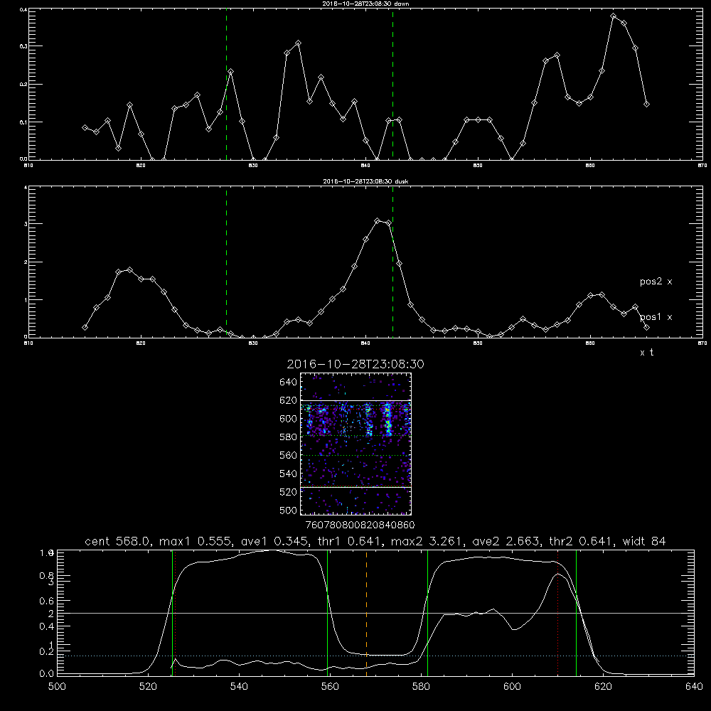Screen dimensions: 711x711
Task: Click the solid green line near 614 in the bottom plot
Action: [x=576, y=612]
